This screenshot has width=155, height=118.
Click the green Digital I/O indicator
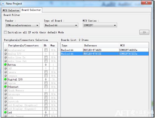(5, 79)
